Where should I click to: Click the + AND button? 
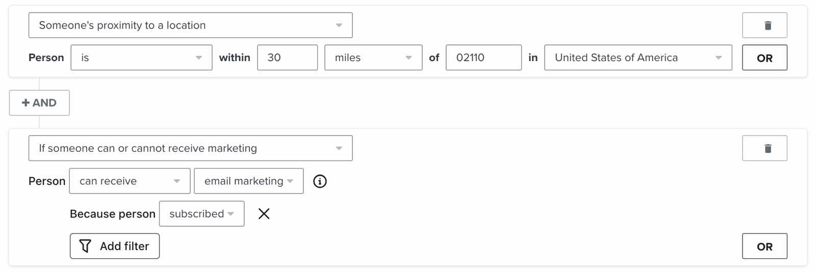(x=39, y=103)
